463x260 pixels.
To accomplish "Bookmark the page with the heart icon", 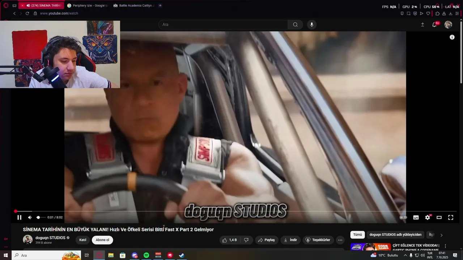I will point(428,13).
